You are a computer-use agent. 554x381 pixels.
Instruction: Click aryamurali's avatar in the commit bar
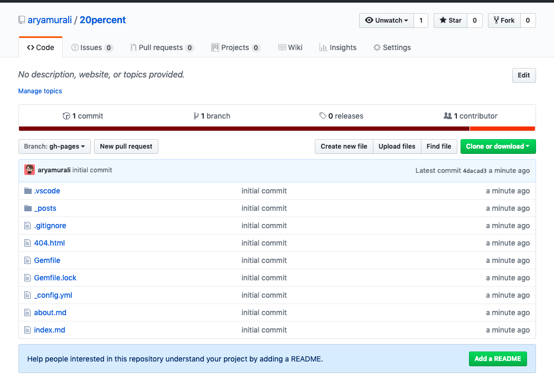point(30,170)
